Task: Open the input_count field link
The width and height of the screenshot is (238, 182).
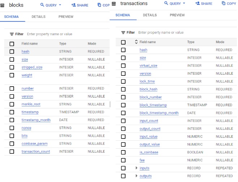Action: [x=149, y=121]
